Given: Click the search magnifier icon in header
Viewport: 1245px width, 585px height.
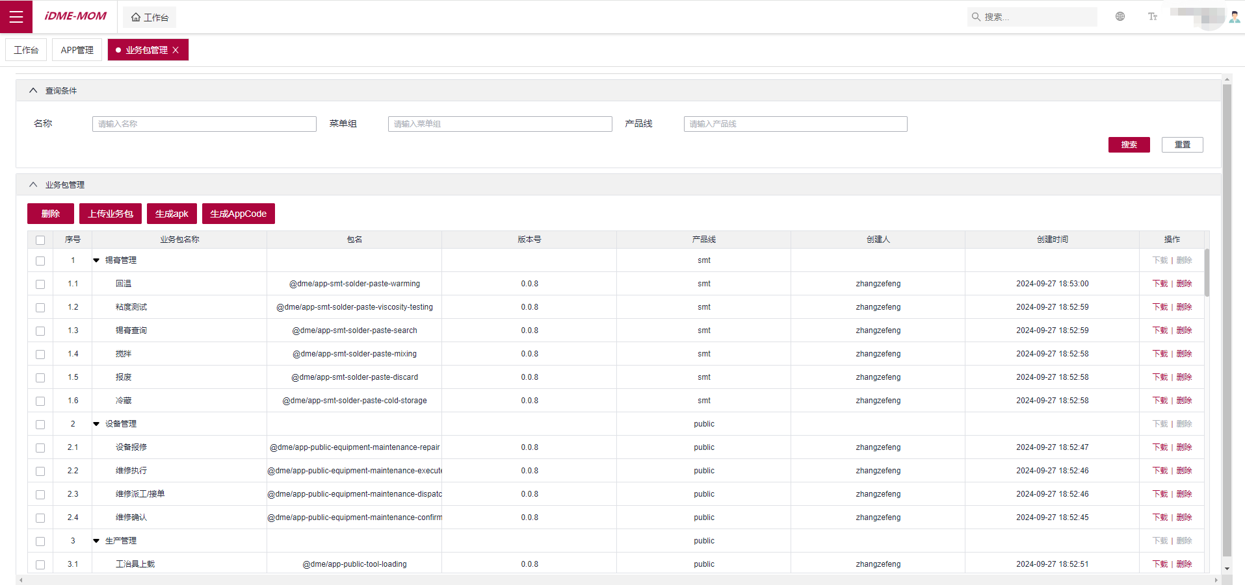Looking at the screenshot, I should coord(976,17).
